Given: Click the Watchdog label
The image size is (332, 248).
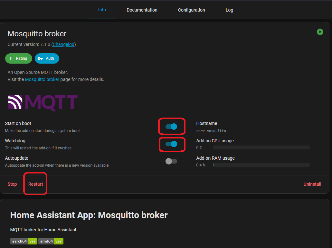Looking at the screenshot, I should (15, 141).
